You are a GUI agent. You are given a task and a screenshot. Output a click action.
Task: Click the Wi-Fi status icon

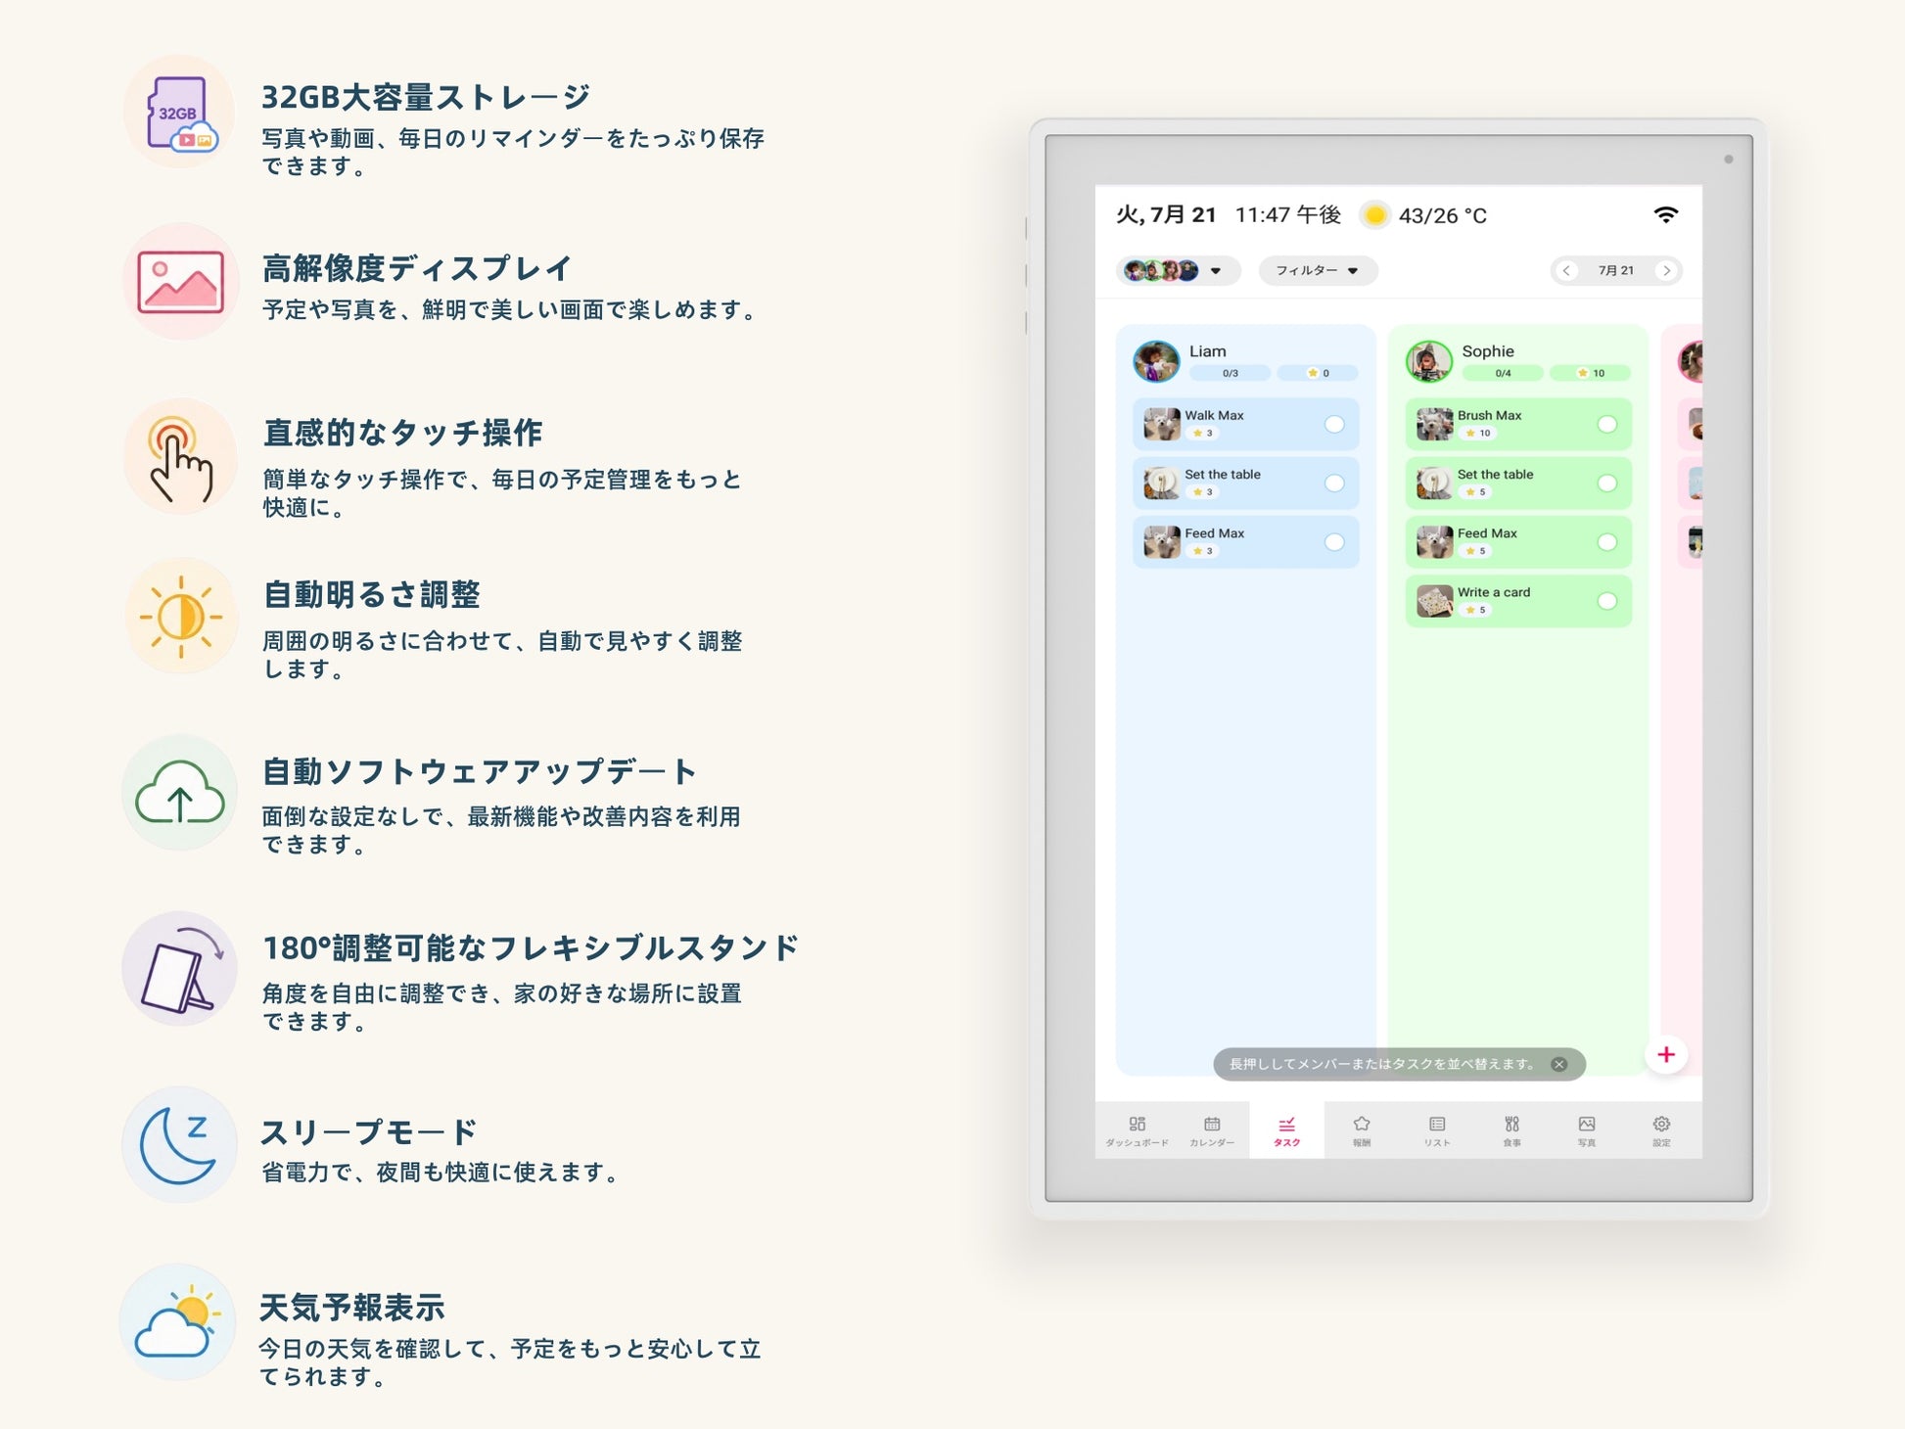pos(1666,214)
